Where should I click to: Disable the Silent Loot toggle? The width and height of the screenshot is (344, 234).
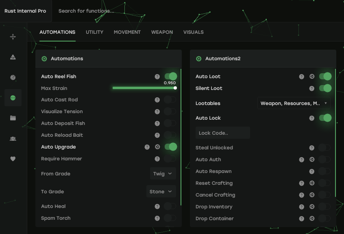325,88
